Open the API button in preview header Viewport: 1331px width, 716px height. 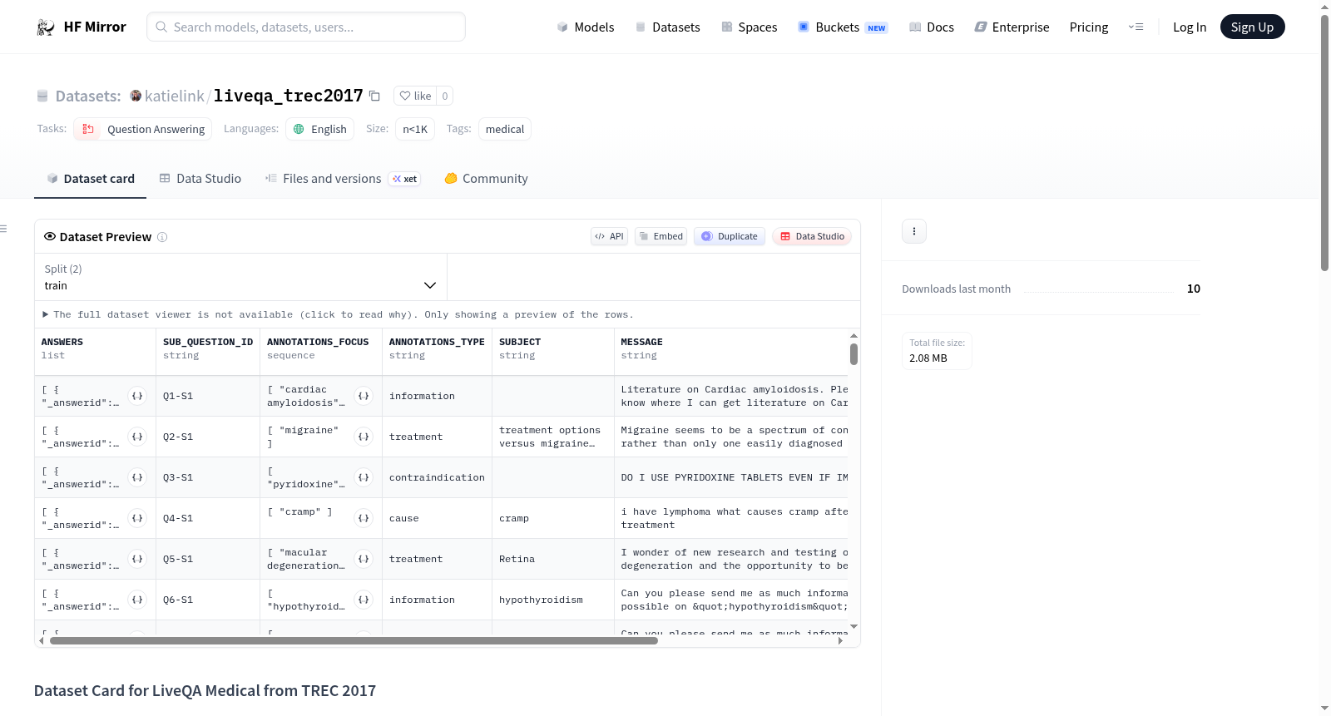coord(609,236)
